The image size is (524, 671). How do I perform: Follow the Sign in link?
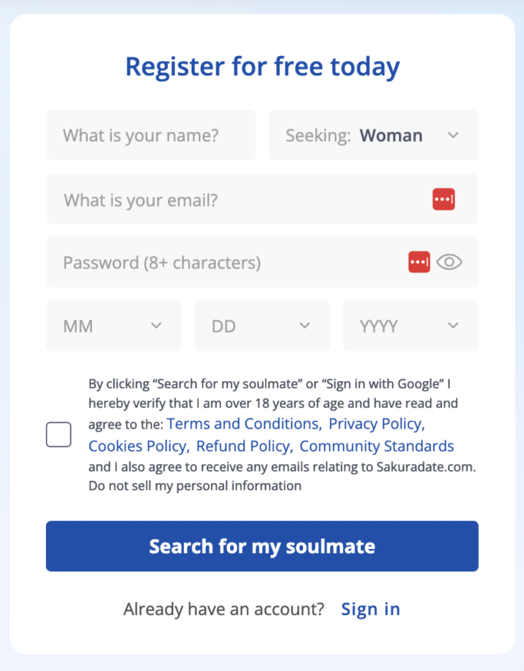pyautogui.click(x=370, y=609)
